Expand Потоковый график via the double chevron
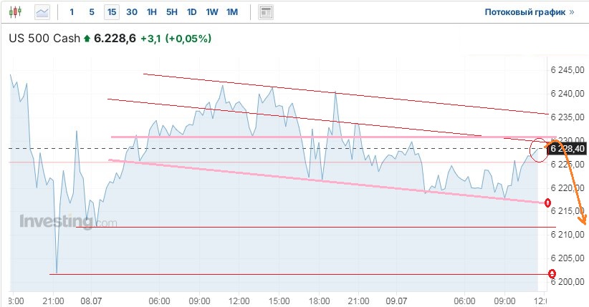This screenshot has height=307, width=589. click(571, 12)
